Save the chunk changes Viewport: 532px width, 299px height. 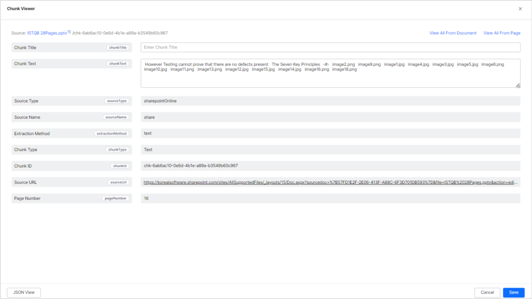[513, 292]
